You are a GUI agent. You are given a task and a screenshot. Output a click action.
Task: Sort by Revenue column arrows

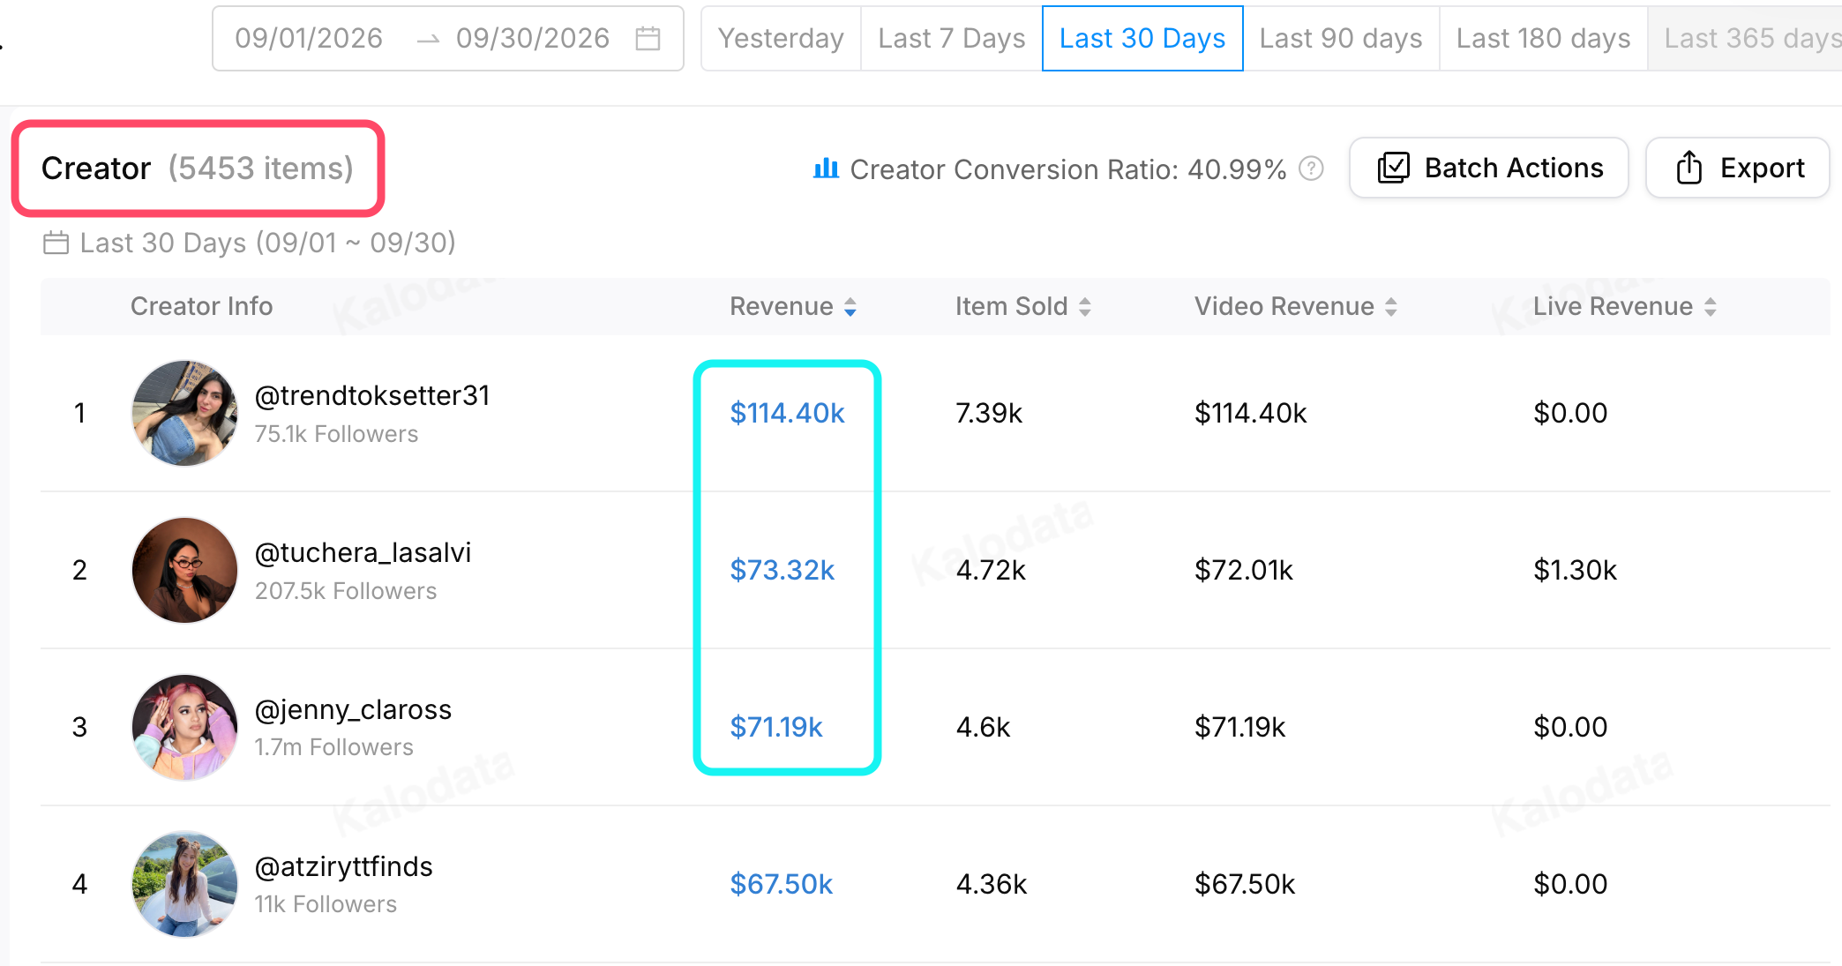tap(850, 307)
